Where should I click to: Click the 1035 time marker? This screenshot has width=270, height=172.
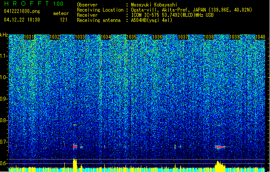click(132, 37)
